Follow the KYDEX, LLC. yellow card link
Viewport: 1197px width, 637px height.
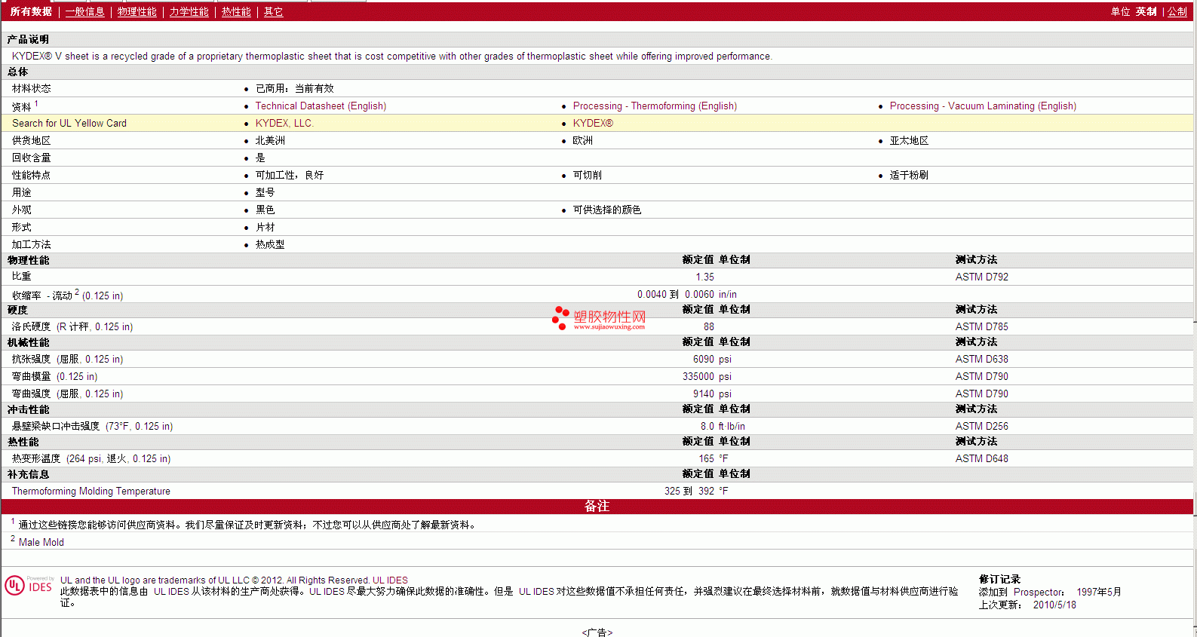284,124
